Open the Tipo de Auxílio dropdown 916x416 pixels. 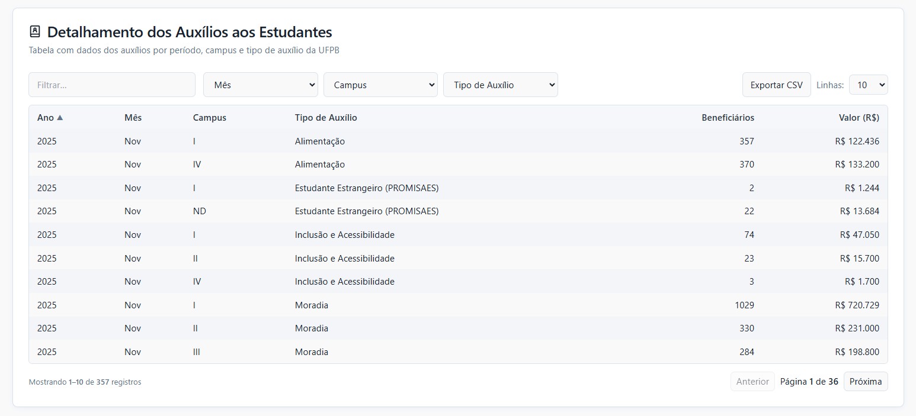(x=500, y=85)
